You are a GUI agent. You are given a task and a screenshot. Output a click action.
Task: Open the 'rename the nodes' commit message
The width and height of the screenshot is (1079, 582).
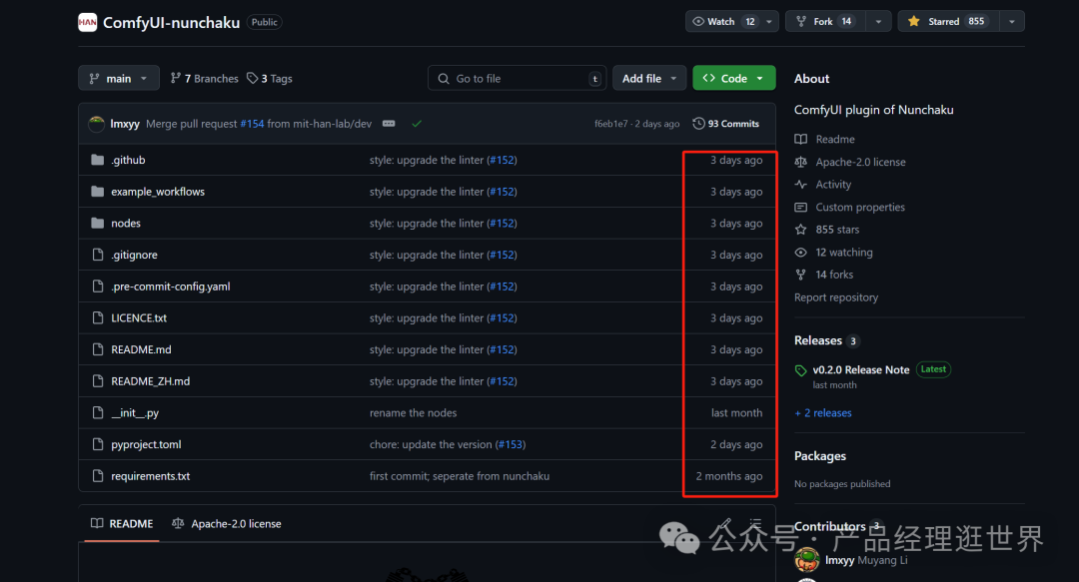tap(413, 412)
